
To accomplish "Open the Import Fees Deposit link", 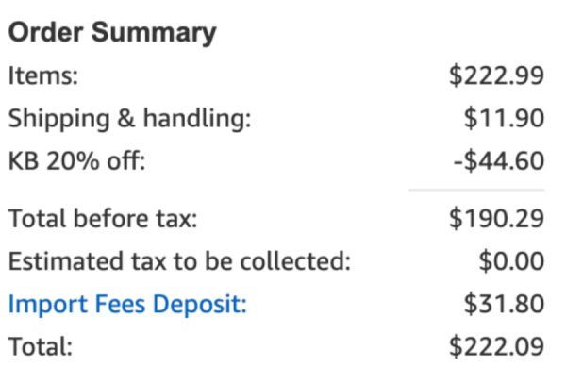I will pos(127,304).
